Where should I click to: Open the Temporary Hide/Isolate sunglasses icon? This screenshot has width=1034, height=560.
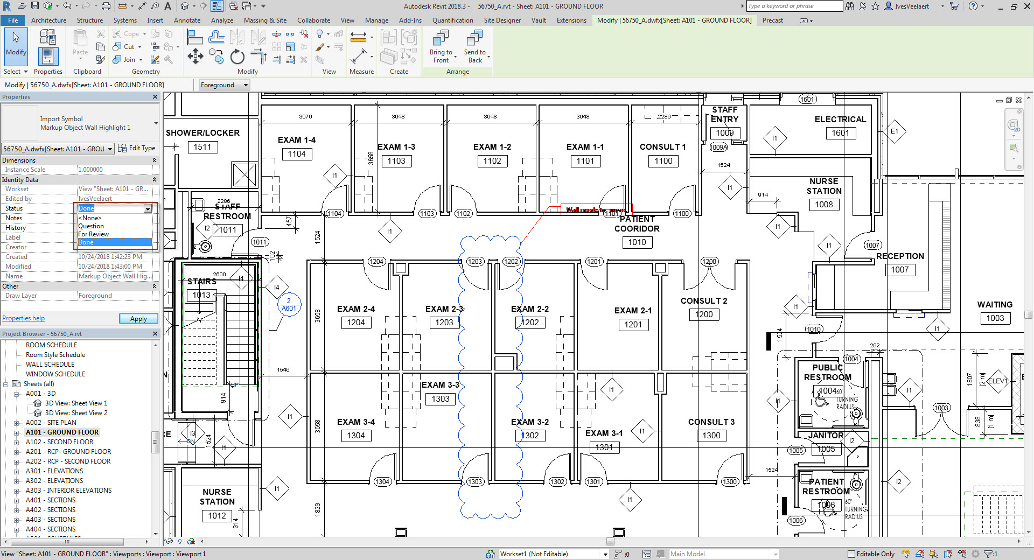(168, 542)
